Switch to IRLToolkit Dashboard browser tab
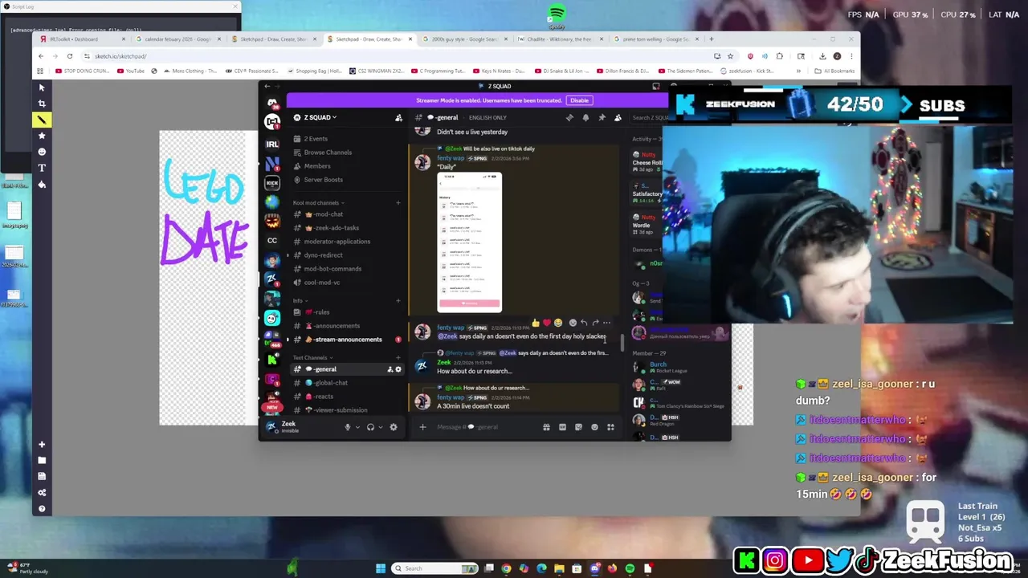The image size is (1028, 578). tap(83, 39)
